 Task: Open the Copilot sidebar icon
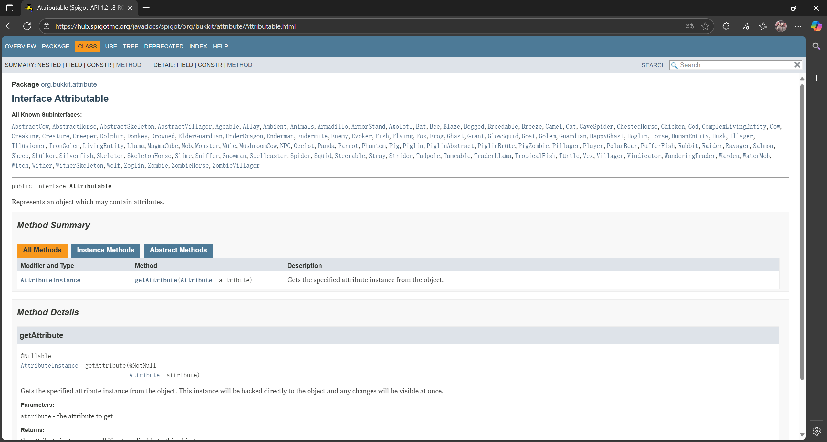(x=816, y=26)
